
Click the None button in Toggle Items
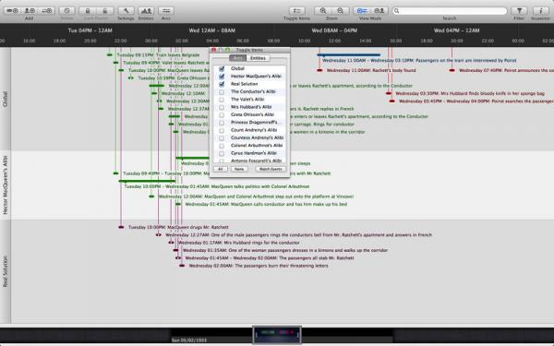[x=239, y=169]
